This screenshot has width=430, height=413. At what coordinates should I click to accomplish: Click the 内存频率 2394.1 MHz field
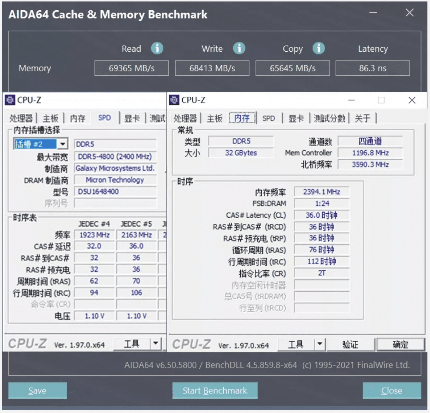pos(322,192)
